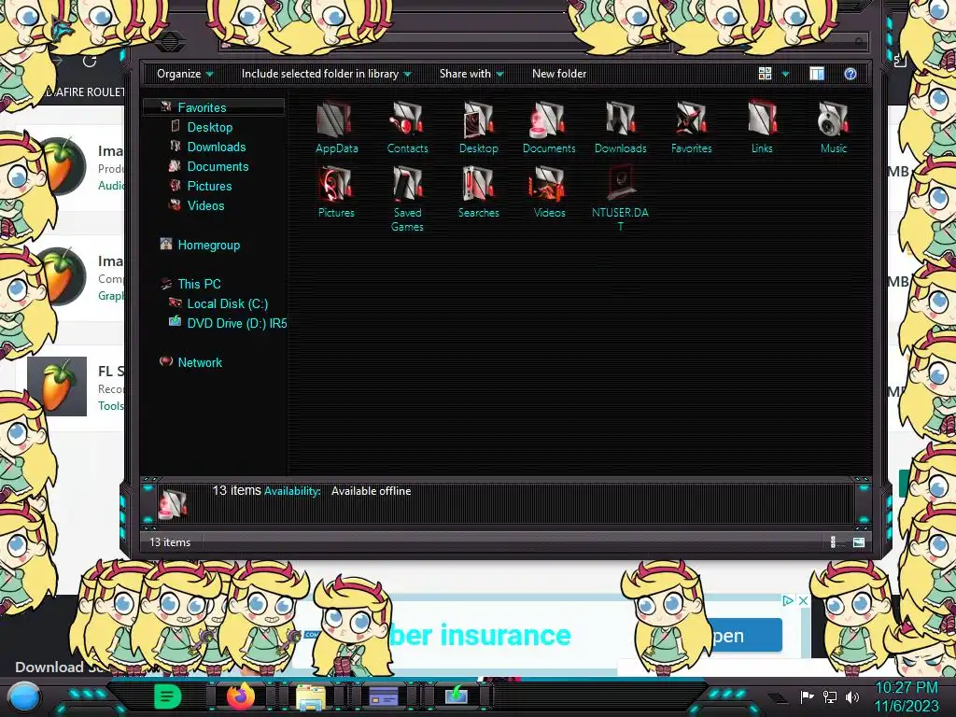The width and height of the screenshot is (956, 717).
Task: Select the Pictures folder in file pane
Action: 336,191
